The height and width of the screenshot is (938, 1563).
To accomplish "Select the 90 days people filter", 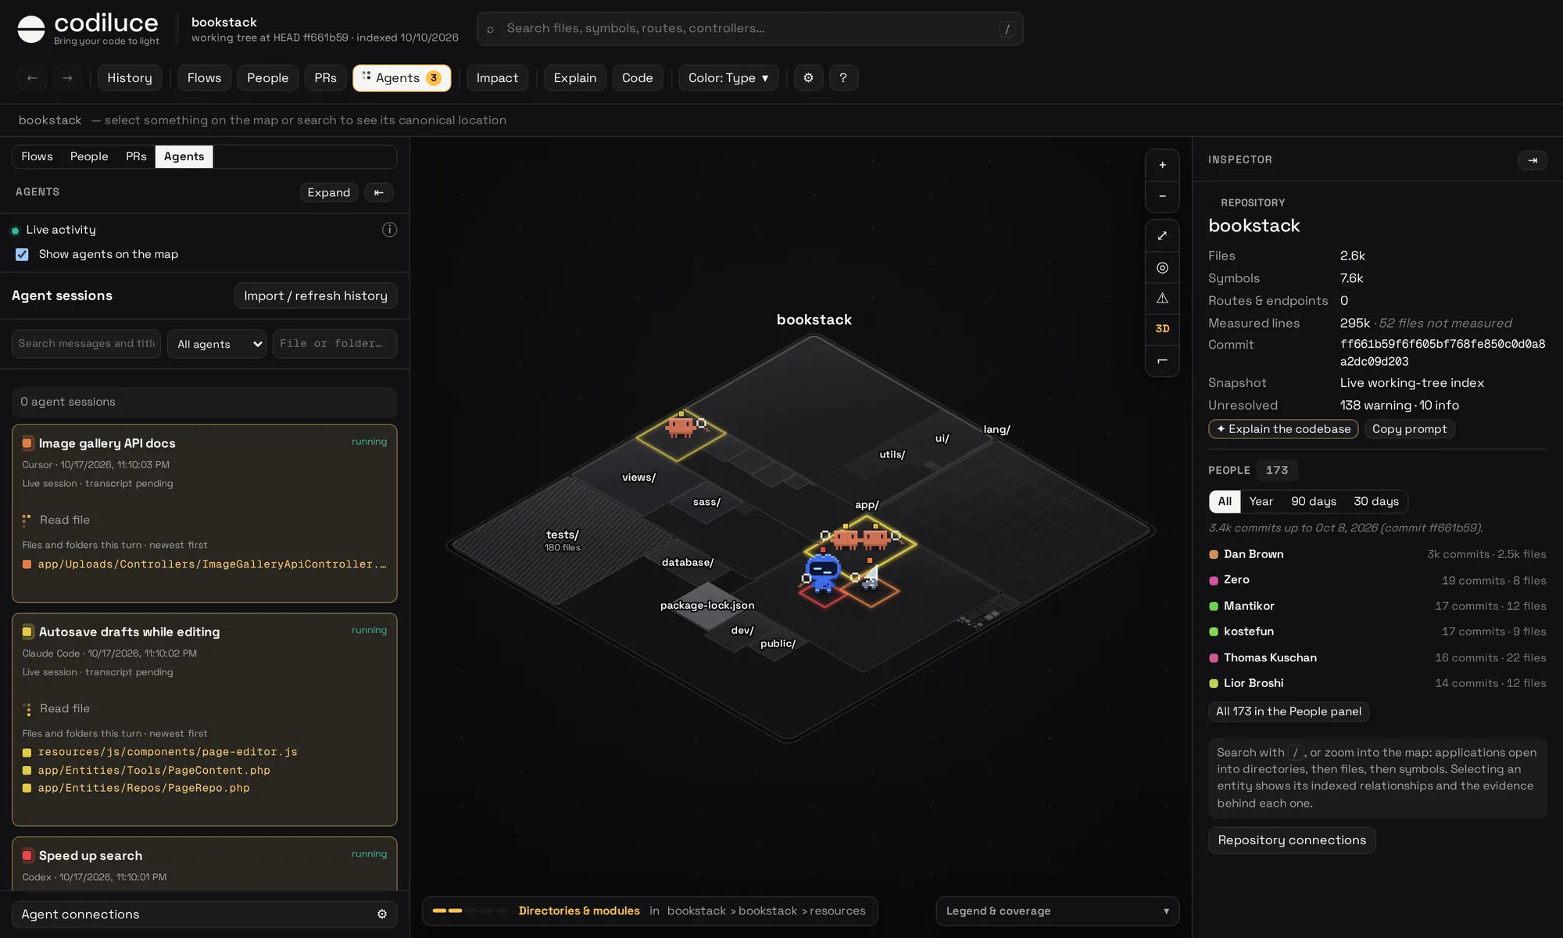I will click(x=1314, y=502).
